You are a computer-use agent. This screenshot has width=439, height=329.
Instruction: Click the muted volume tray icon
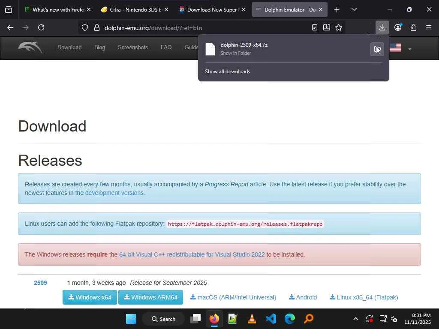(x=394, y=319)
